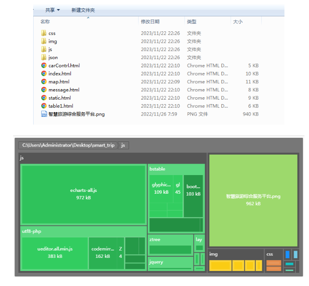Select the echarts-all.js 972 kB block
This screenshot has height=286, width=309.
click(x=84, y=194)
